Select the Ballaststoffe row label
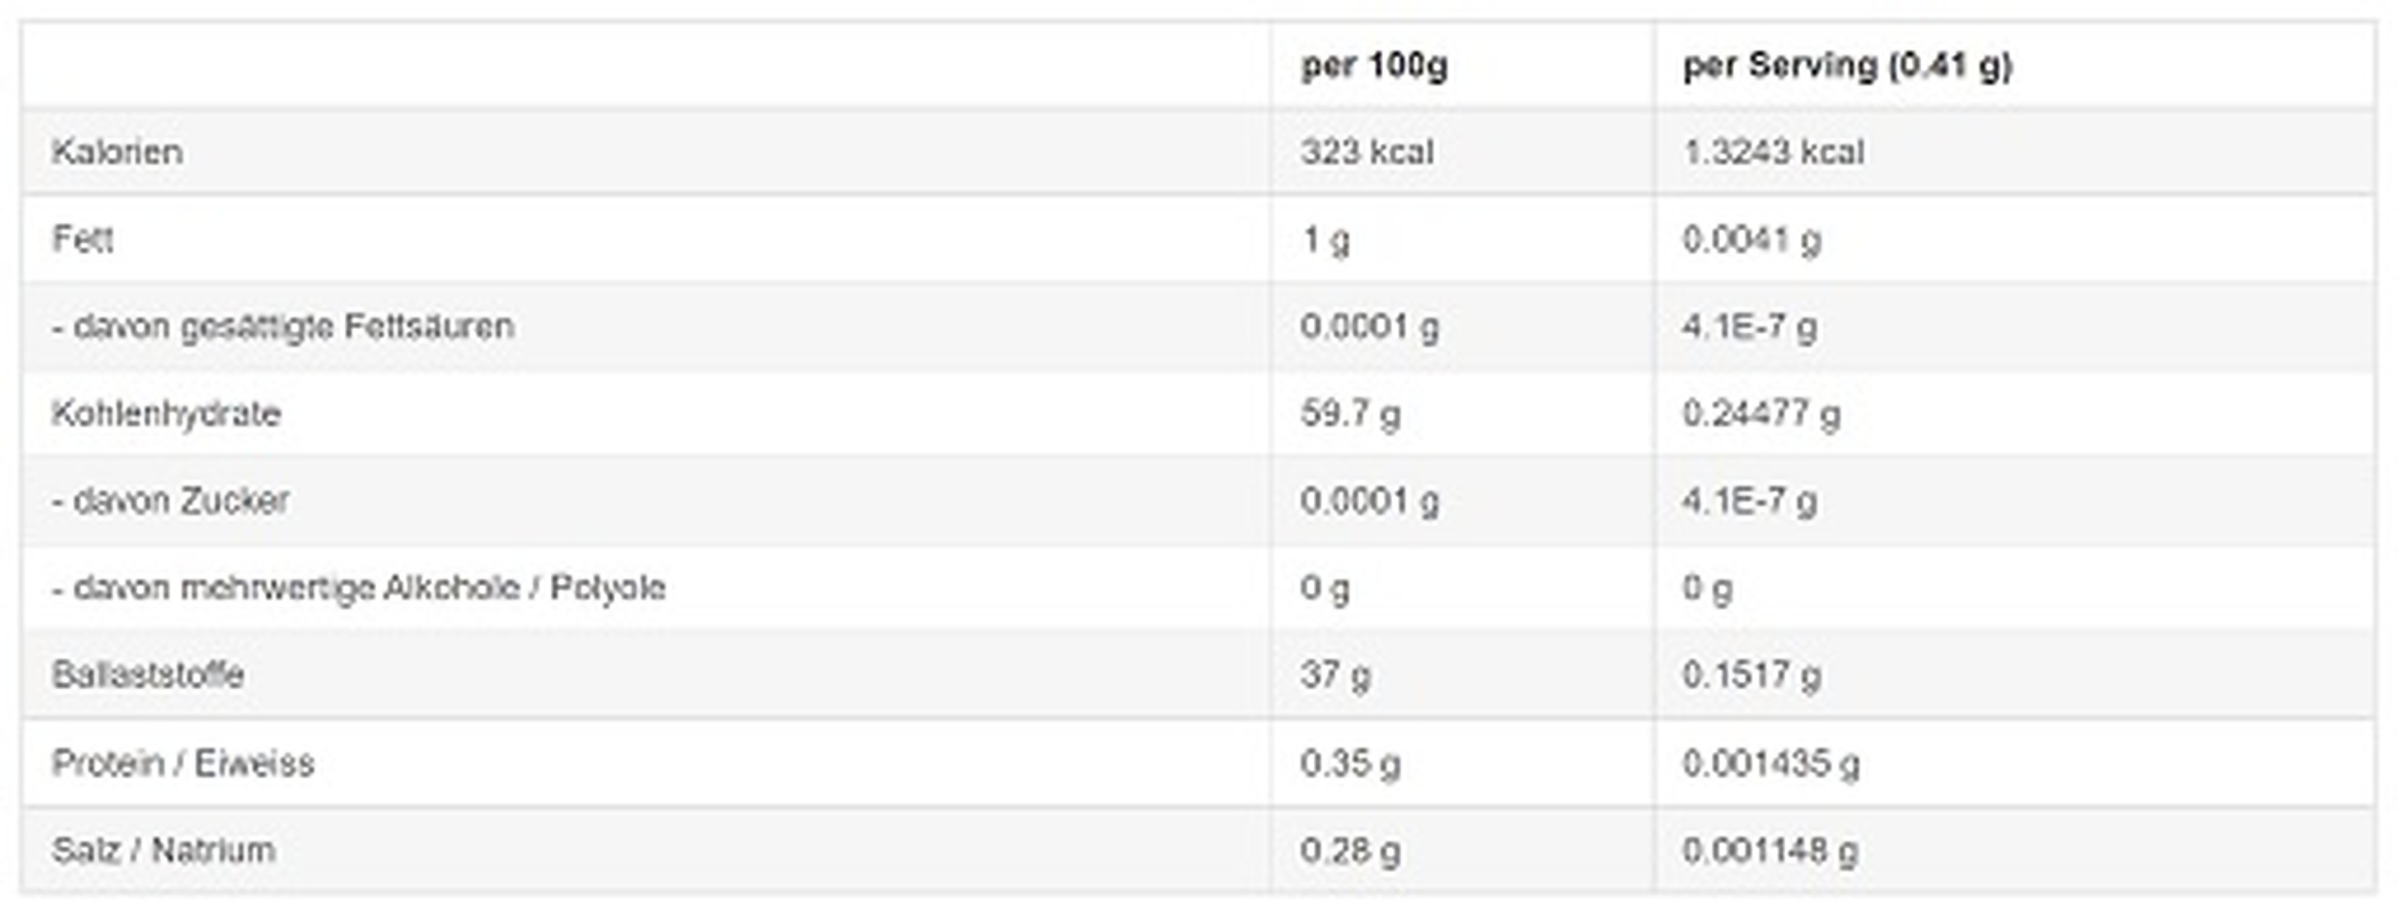2397x917 pixels. click(x=148, y=674)
